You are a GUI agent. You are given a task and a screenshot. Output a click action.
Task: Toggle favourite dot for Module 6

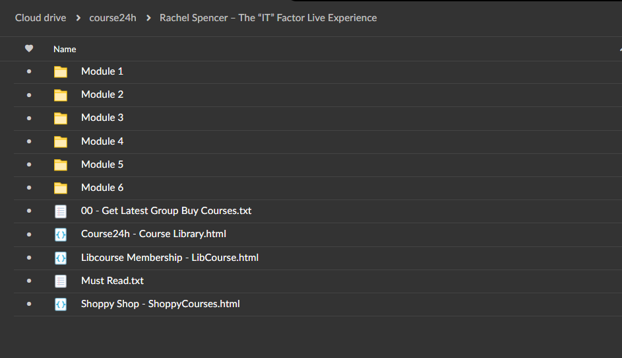click(x=29, y=188)
